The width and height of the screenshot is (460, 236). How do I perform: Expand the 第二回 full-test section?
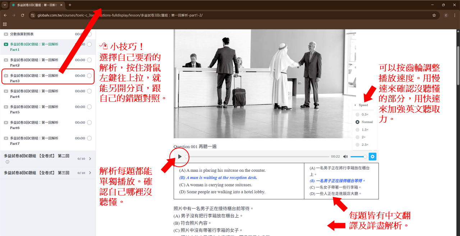click(x=90, y=159)
